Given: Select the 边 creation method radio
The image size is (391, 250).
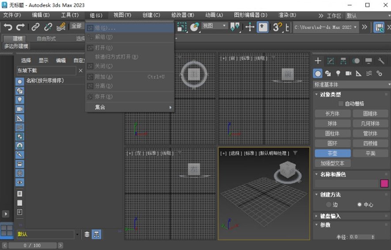Looking at the screenshot, I should [x=328, y=204].
